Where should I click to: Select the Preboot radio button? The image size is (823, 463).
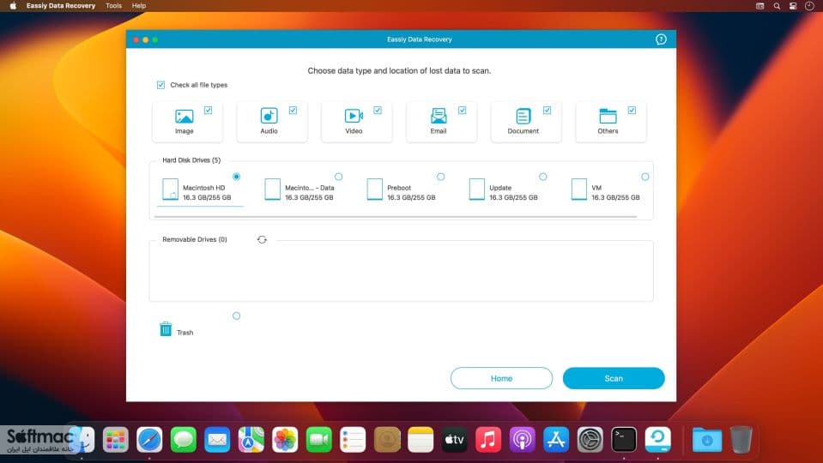coord(441,177)
